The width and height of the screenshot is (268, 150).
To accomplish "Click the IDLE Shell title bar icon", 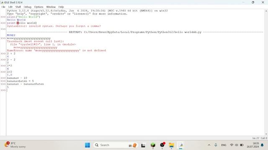I will click(x=2, y=2).
